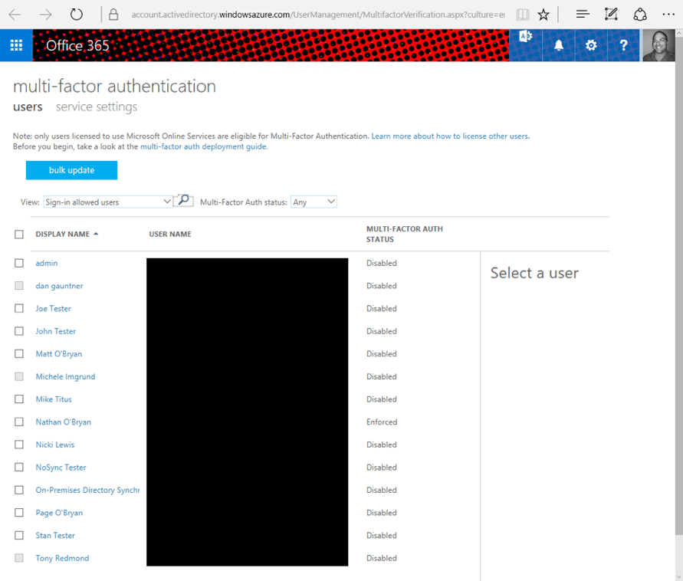Open multi-factor auth deployment guide link
683x581 pixels.
(x=204, y=146)
